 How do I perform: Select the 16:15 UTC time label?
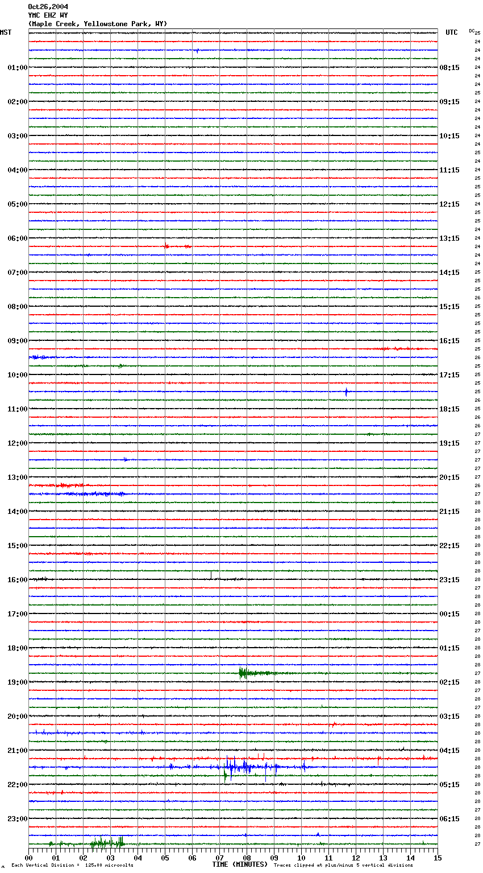(449, 341)
